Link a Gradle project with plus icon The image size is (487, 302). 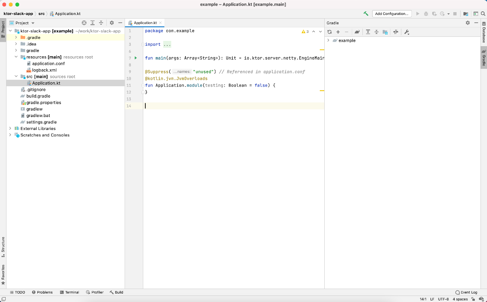click(338, 32)
